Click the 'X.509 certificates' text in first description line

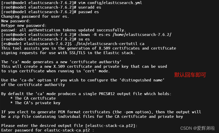[x=119, y=48]
